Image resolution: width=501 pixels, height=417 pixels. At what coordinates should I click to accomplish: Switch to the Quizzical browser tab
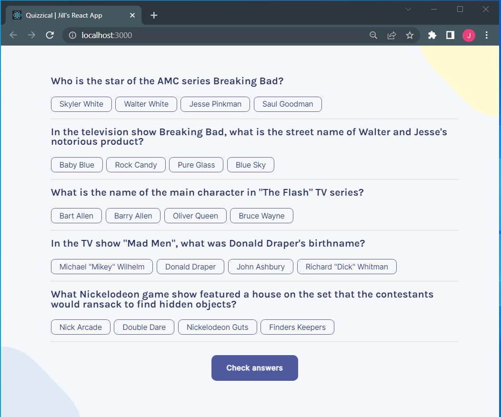[71, 15]
